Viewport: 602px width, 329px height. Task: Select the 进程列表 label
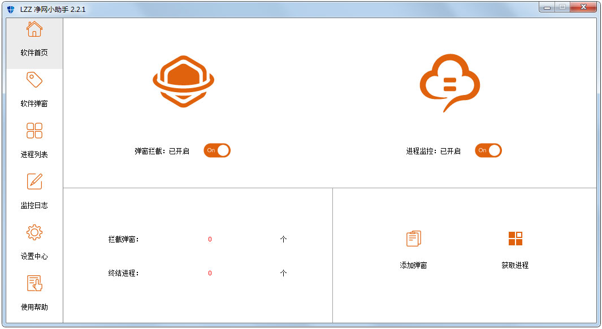click(x=34, y=154)
